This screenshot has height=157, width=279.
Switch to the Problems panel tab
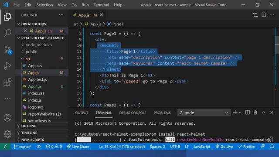tap(162, 113)
